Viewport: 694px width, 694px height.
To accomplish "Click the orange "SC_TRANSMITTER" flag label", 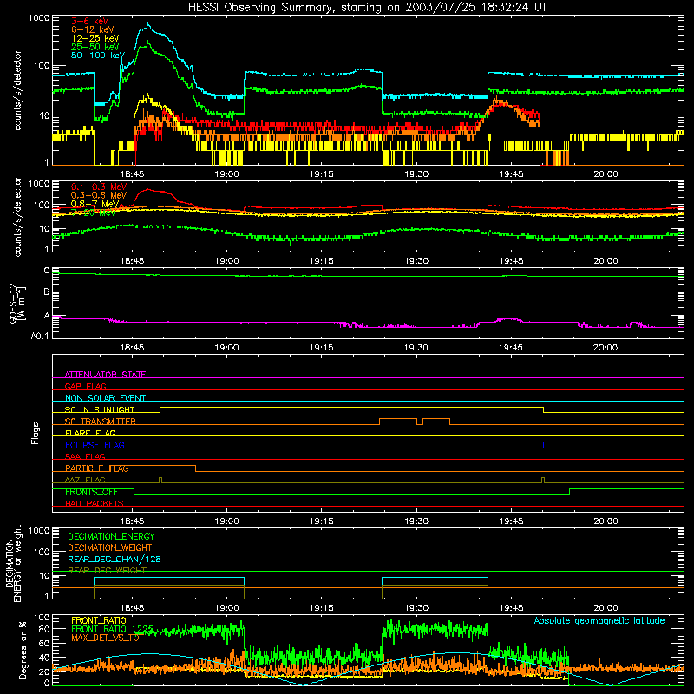I will point(101,422).
